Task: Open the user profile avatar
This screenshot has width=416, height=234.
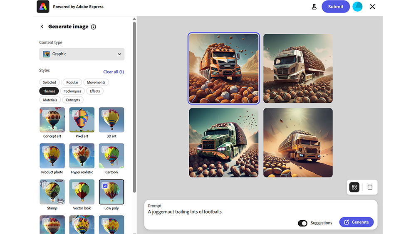Action: [x=357, y=7]
